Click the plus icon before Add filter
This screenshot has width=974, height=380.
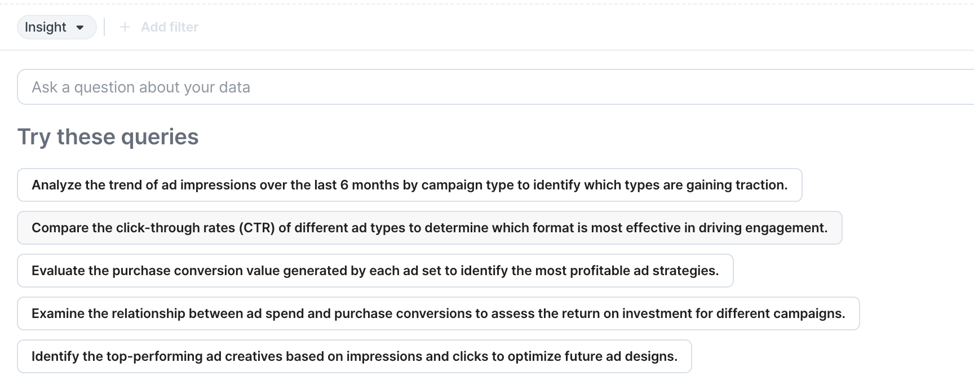(x=125, y=27)
